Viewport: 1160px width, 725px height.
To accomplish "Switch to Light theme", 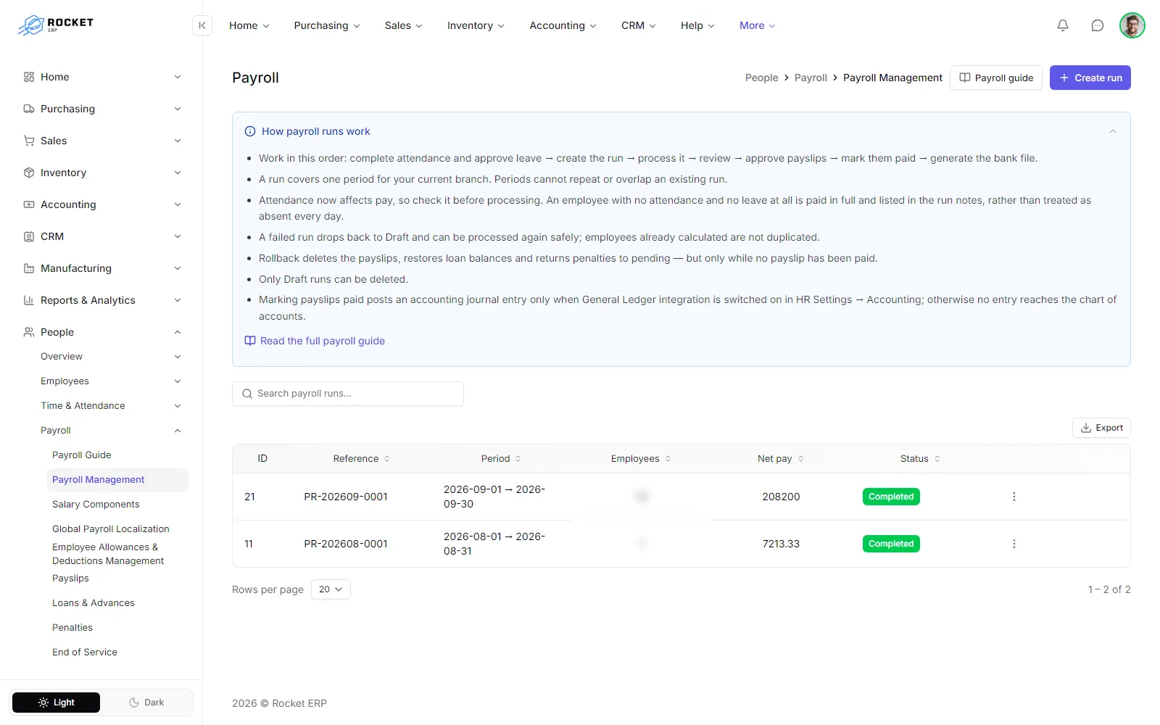I will [x=57, y=703].
